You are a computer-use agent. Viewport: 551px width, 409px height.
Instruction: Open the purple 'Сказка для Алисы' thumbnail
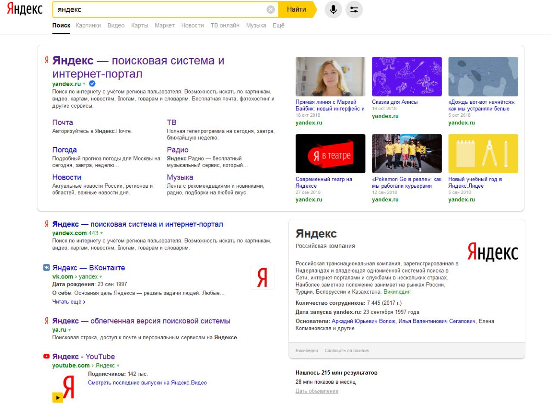point(407,76)
